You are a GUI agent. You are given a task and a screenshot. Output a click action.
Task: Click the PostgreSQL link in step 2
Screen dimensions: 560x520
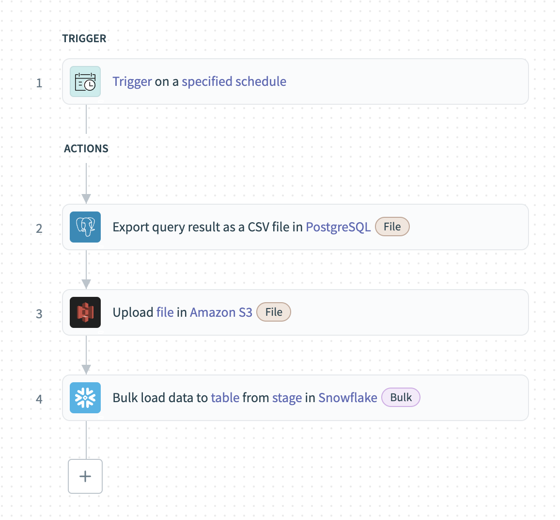pos(338,227)
